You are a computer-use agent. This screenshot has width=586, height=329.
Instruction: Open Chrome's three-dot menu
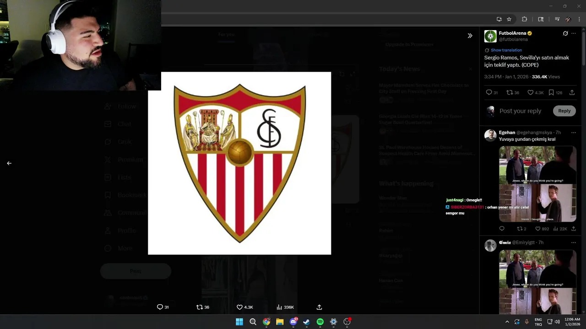[579, 19]
